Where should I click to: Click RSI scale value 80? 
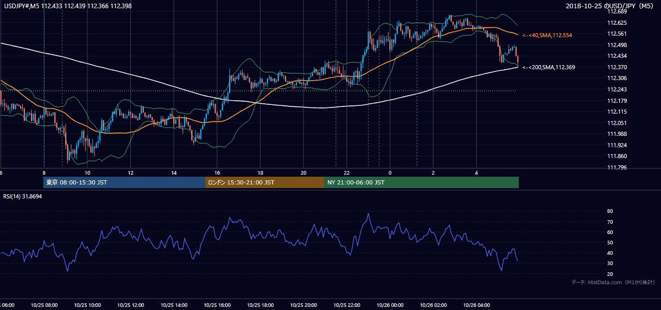click(x=610, y=211)
